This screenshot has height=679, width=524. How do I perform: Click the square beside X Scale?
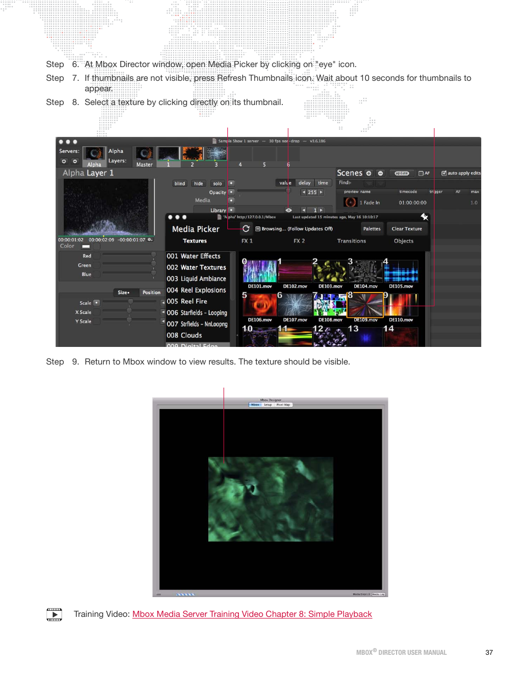[97, 312]
